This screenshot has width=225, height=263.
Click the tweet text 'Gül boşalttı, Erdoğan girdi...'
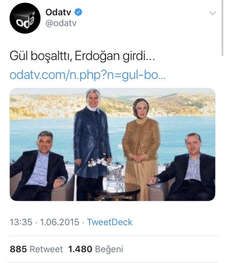point(82,56)
